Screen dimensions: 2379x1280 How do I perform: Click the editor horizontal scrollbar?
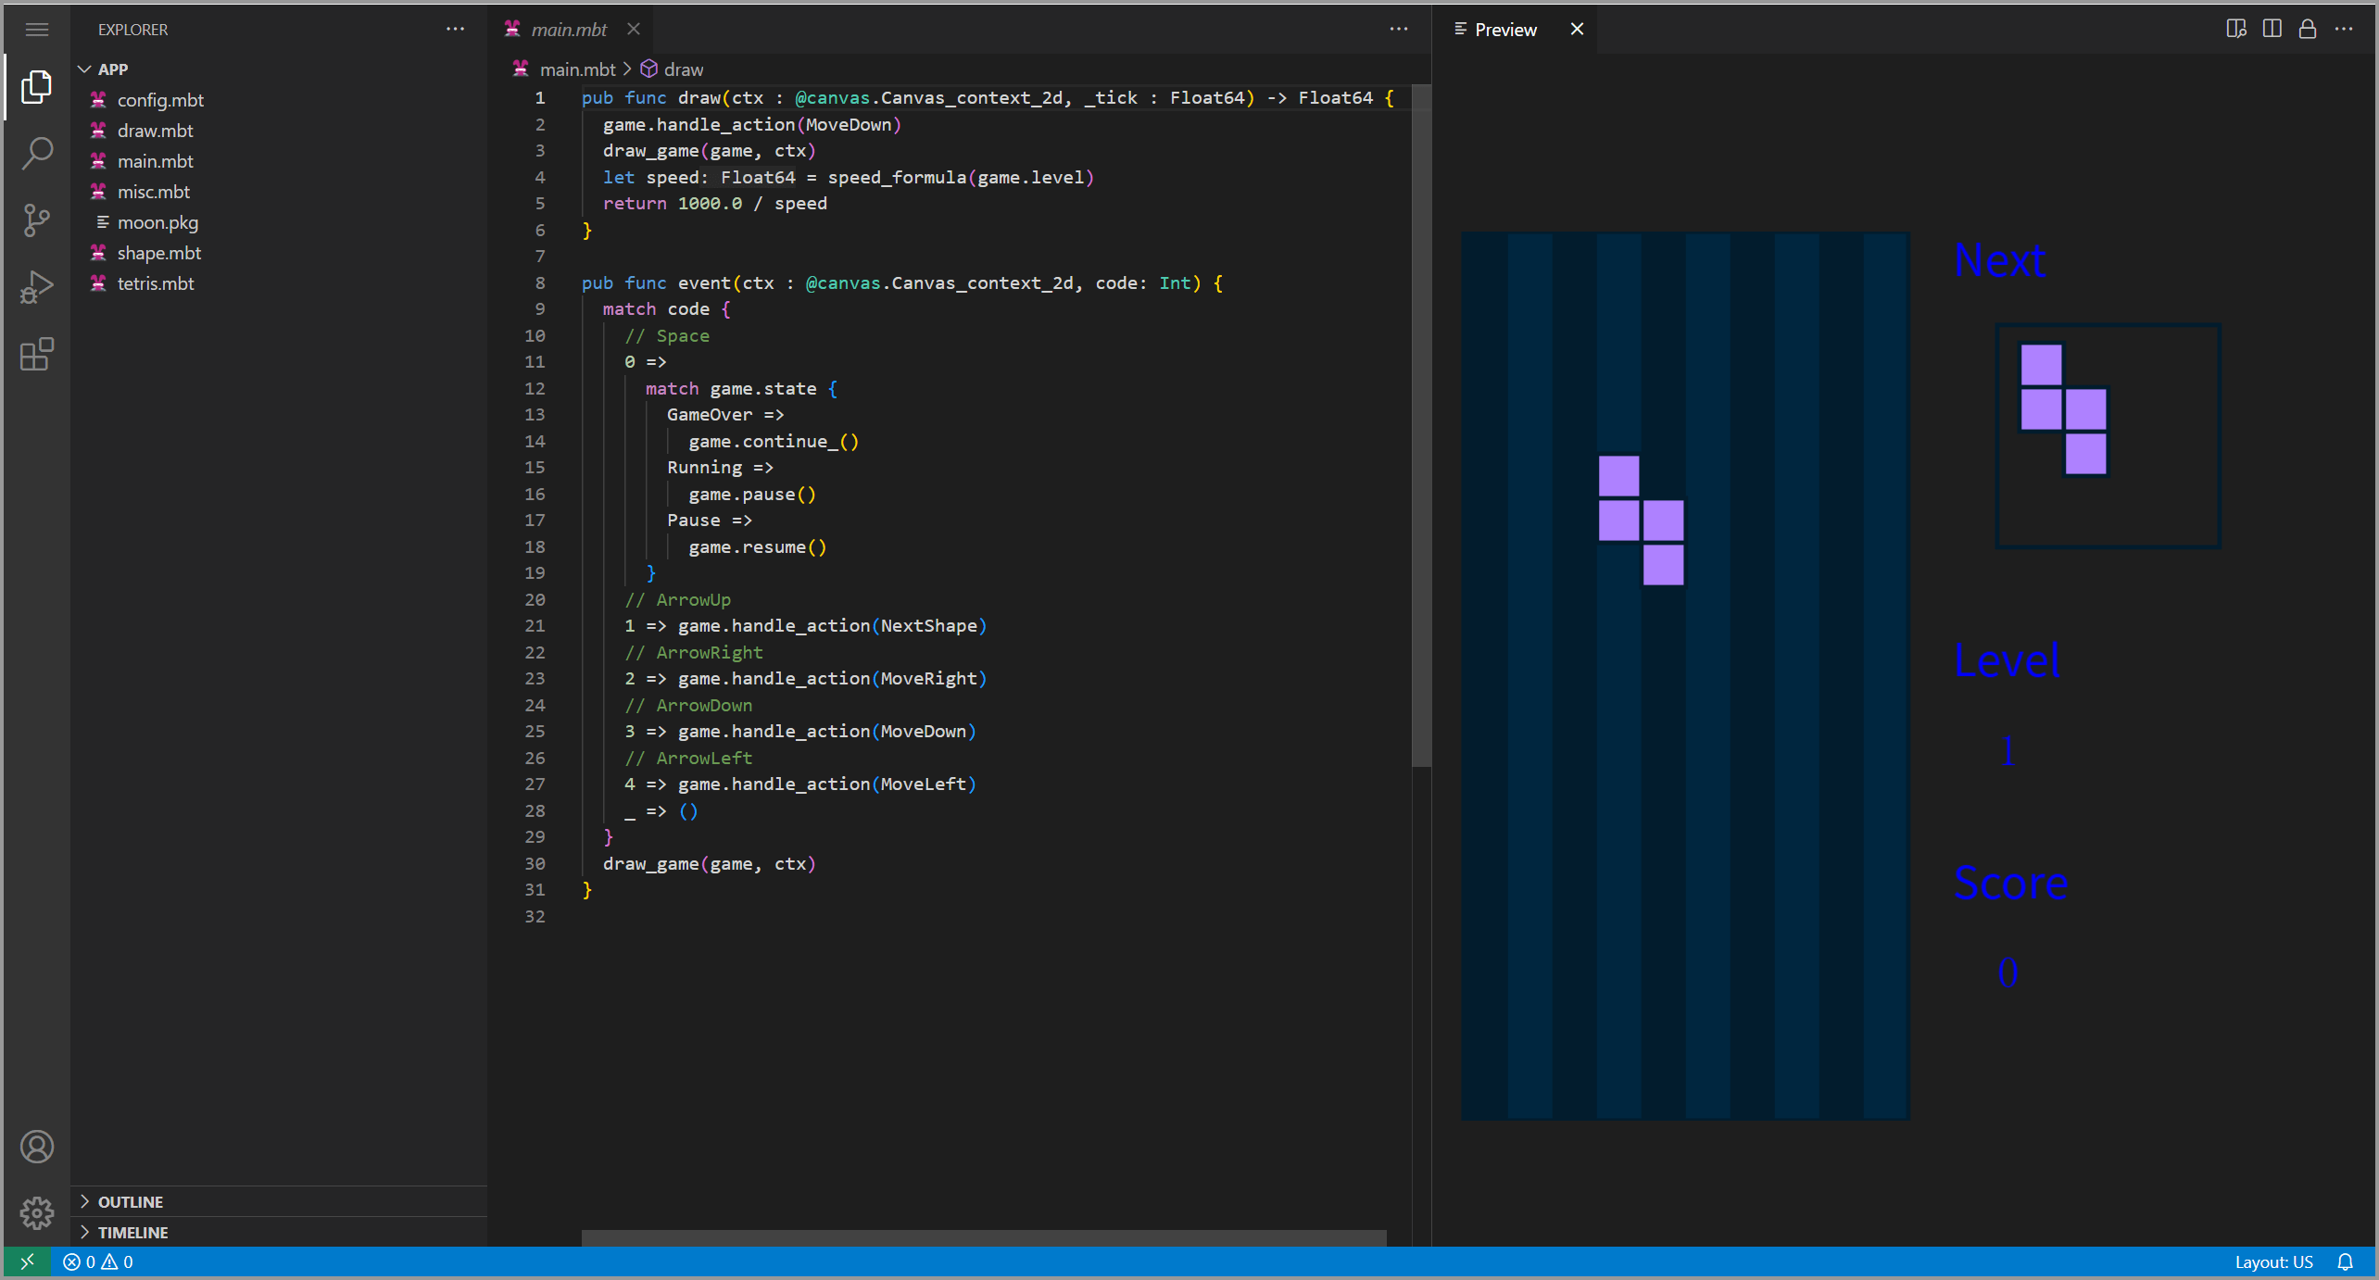(x=982, y=1237)
